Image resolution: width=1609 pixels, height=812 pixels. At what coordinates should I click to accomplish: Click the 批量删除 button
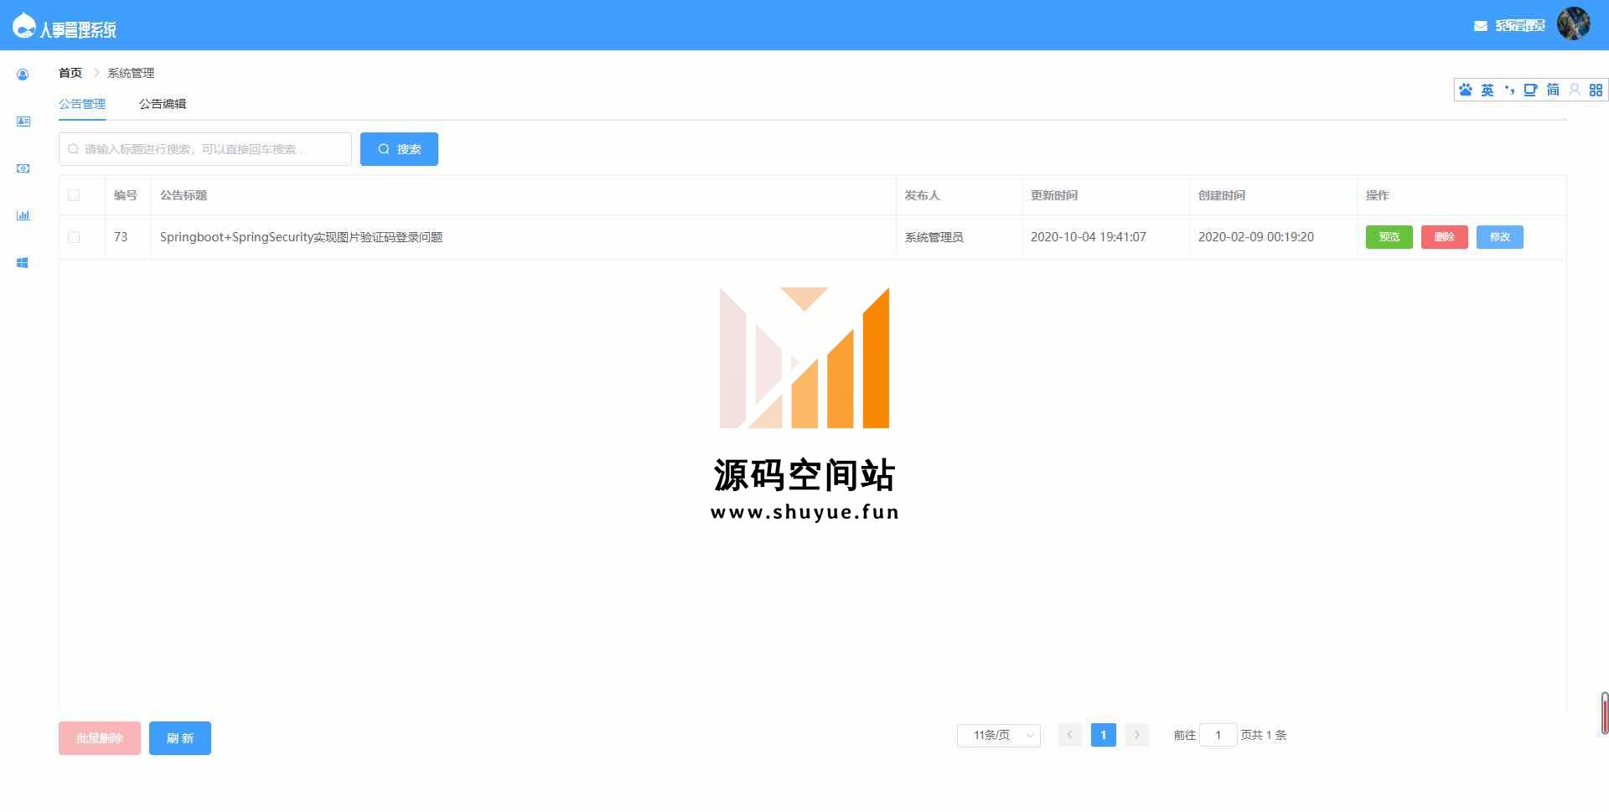[x=100, y=738]
